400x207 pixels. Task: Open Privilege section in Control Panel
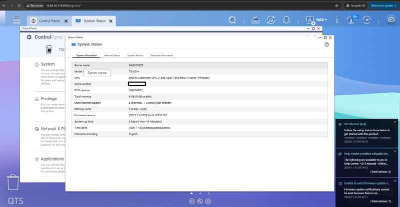48,99
